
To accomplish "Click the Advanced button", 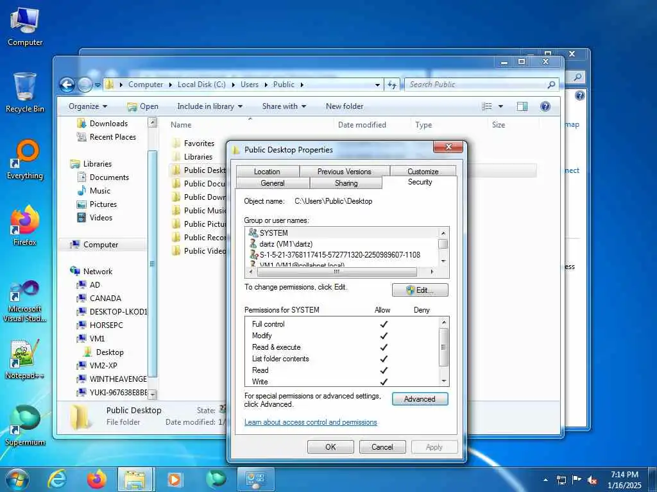I will (420, 399).
